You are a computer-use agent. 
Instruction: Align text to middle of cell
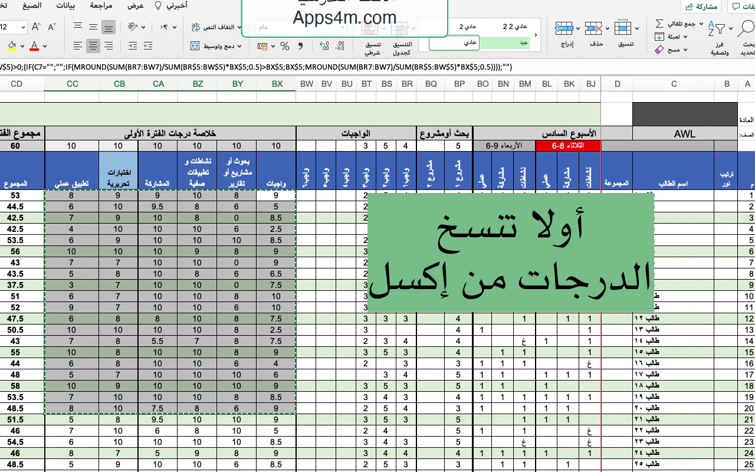click(x=93, y=27)
